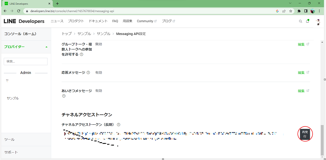Open the プロダクト menu
Image resolution: width=326 pixels, height=160 pixels.
76,21
